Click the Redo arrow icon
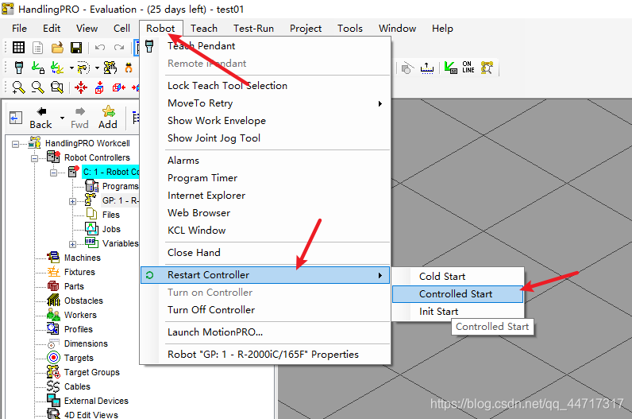This screenshot has width=632, height=419. coord(119,48)
